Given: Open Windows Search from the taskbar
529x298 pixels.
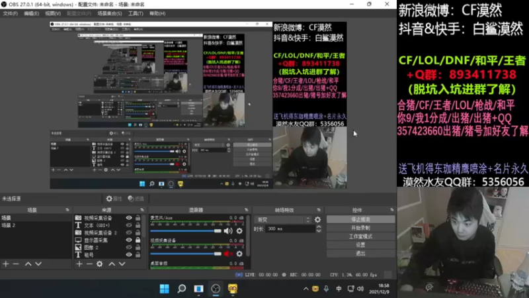Looking at the screenshot, I should 181,289.
